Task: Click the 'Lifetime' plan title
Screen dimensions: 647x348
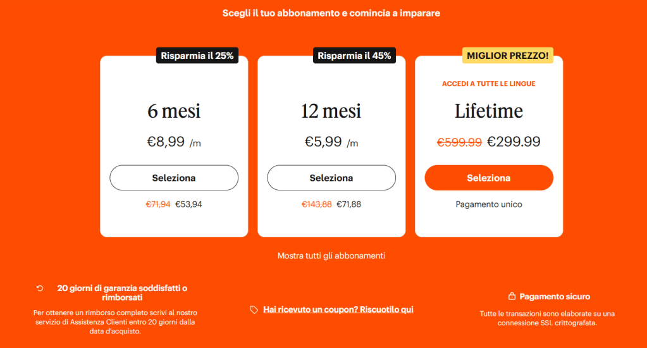Action: coord(489,111)
